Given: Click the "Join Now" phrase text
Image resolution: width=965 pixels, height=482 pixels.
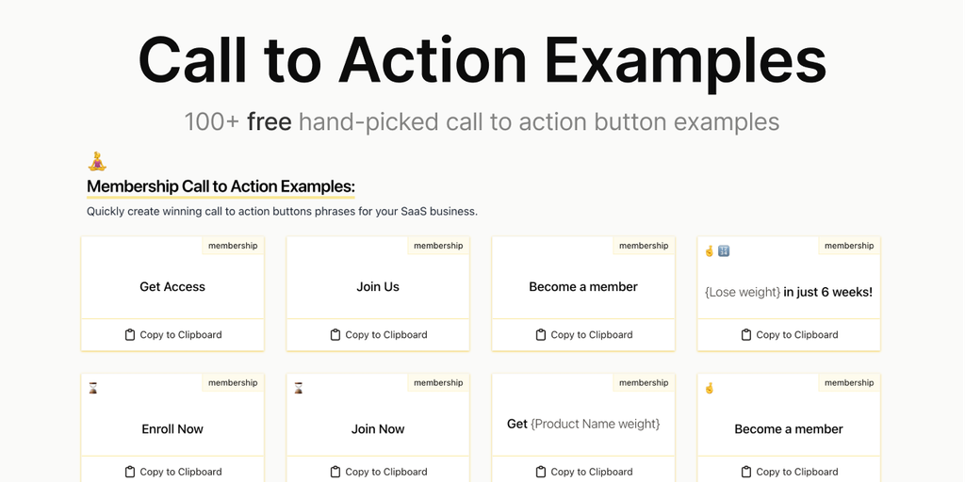Looking at the screenshot, I should click(378, 429).
